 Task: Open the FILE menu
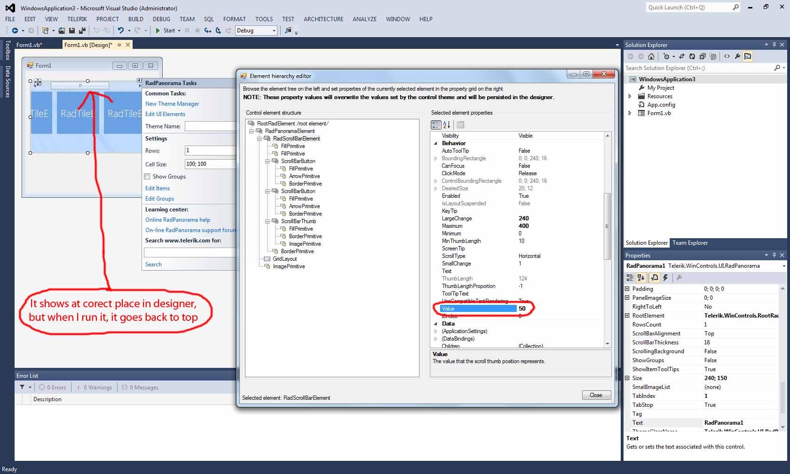click(x=10, y=19)
